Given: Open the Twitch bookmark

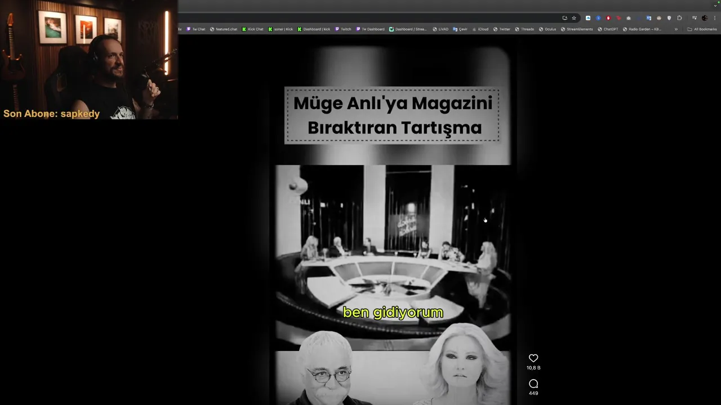Looking at the screenshot, I should 343,29.
